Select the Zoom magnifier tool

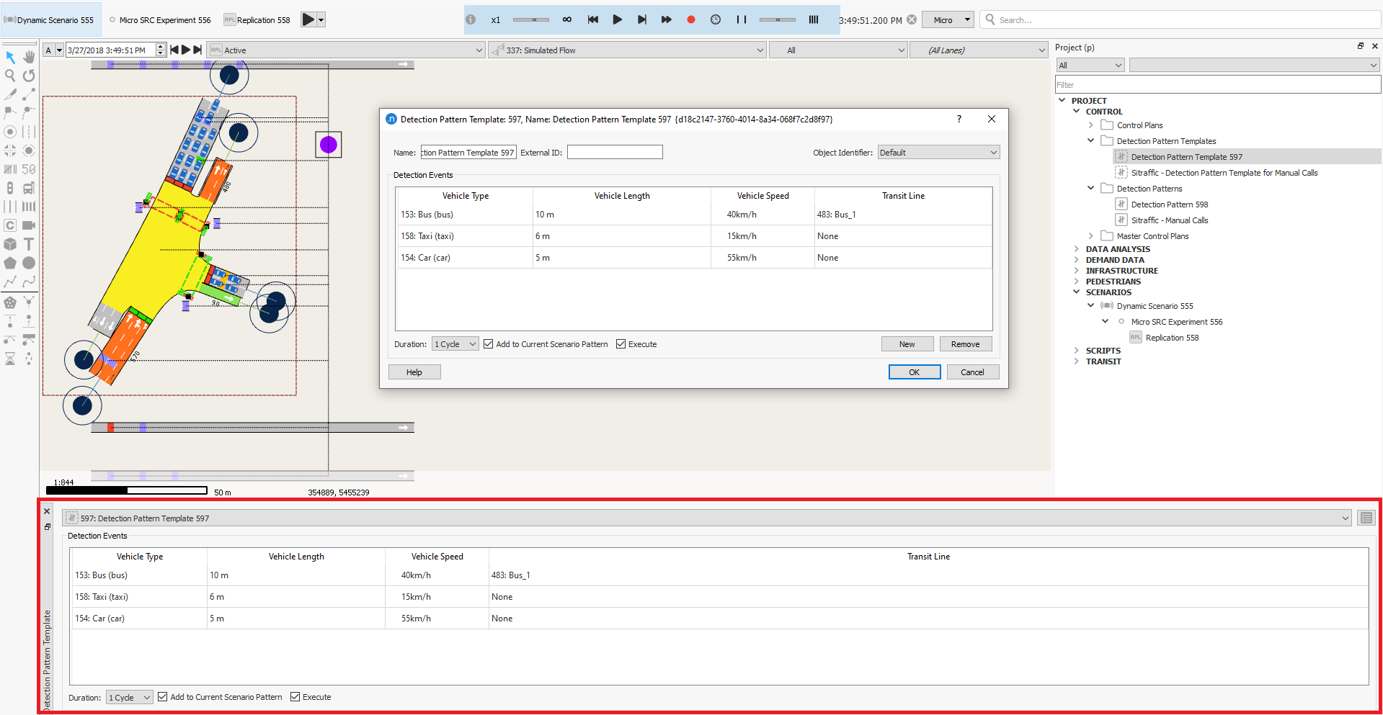(10, 76)
